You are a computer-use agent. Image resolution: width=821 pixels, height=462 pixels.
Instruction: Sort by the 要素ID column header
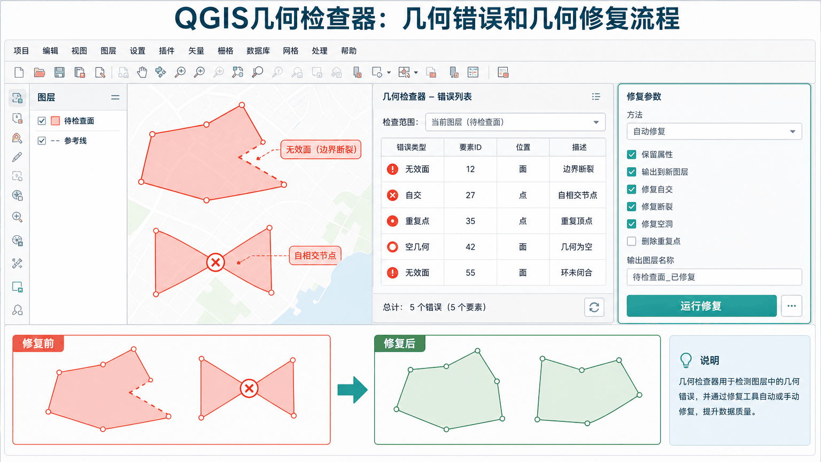point(470,147)
